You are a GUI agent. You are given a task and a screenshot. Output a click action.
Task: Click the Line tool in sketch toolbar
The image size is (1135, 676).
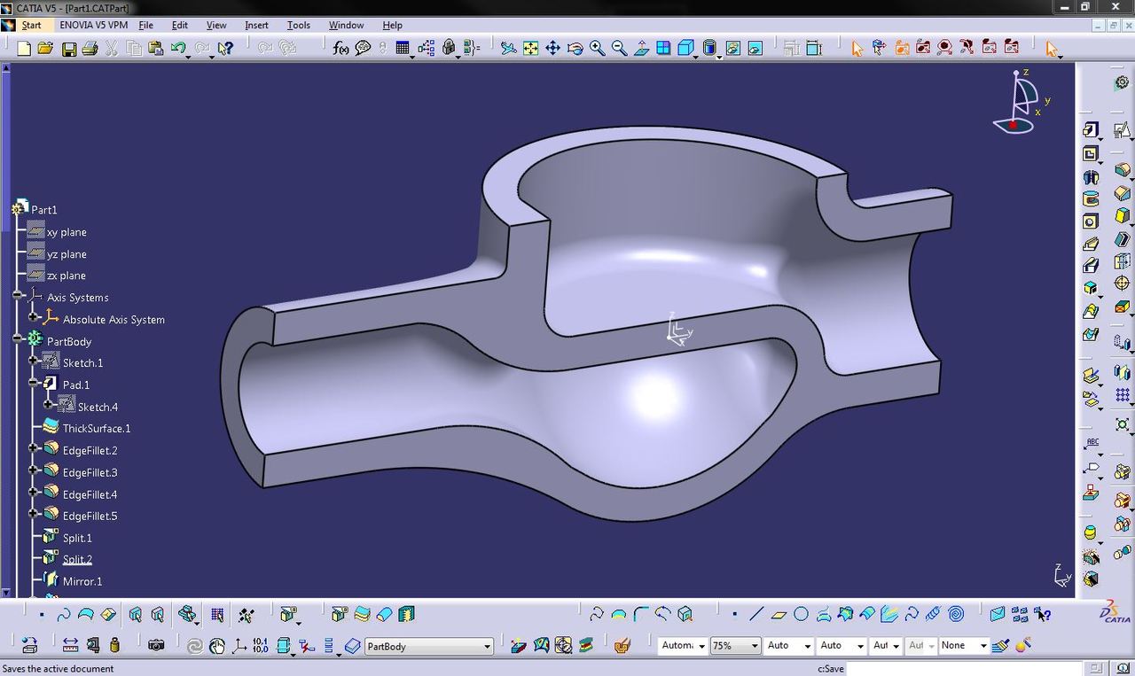click(756, 614)
